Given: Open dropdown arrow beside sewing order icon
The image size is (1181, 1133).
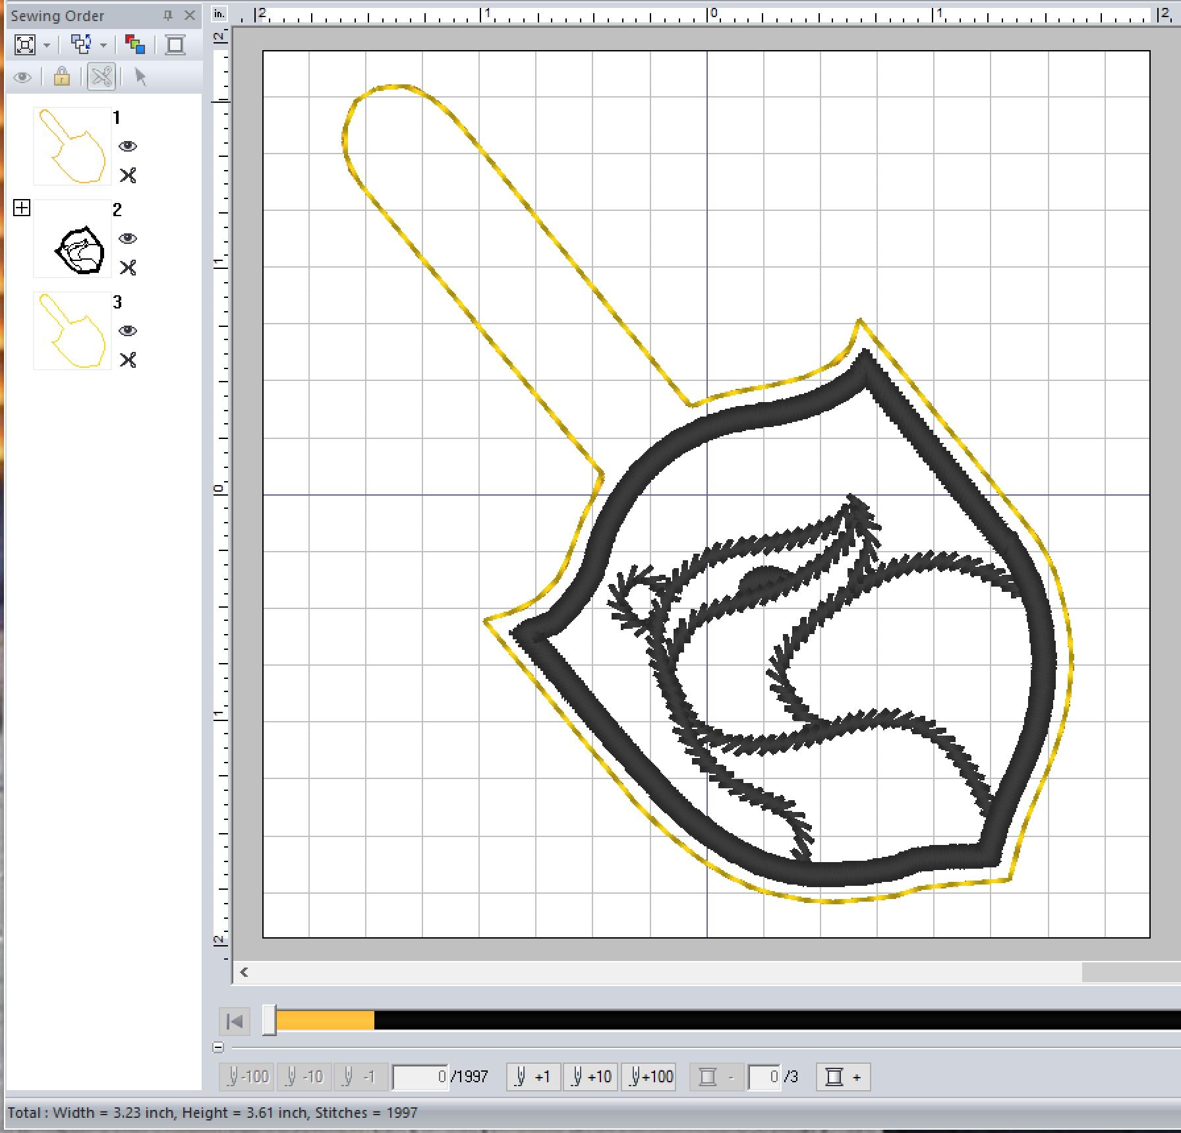Looking at the screenshot, I should [103, 45].
